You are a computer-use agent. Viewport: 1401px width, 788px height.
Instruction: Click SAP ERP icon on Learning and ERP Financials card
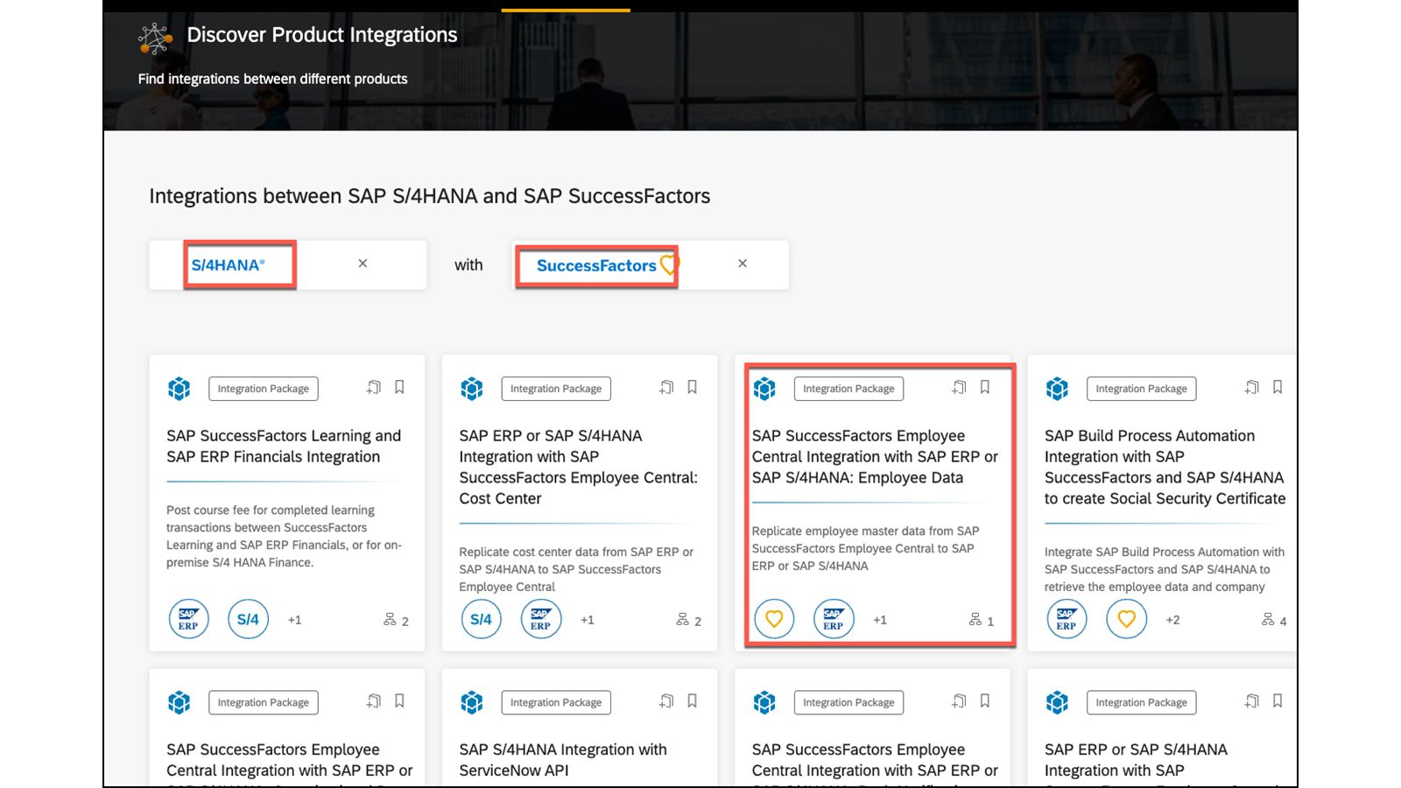click(188, 619)
